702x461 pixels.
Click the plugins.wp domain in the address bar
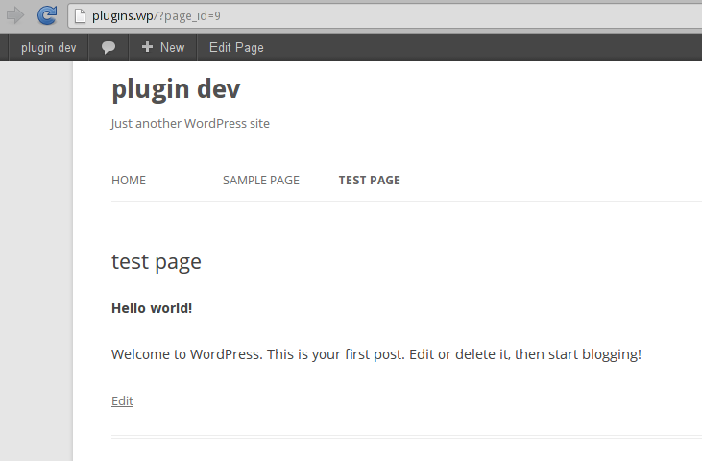[x=123, y=16]
